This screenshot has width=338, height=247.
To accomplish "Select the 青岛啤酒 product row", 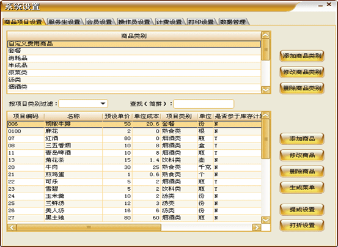I will [134, 153].
